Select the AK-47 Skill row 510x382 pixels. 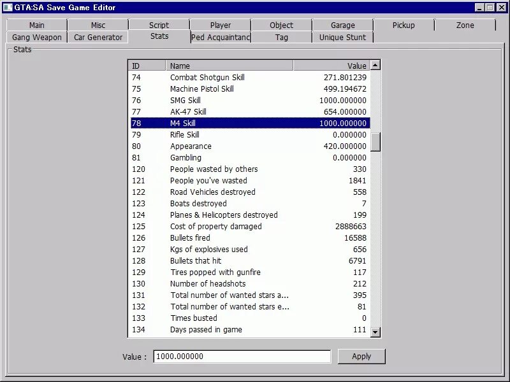pos(249,112)
